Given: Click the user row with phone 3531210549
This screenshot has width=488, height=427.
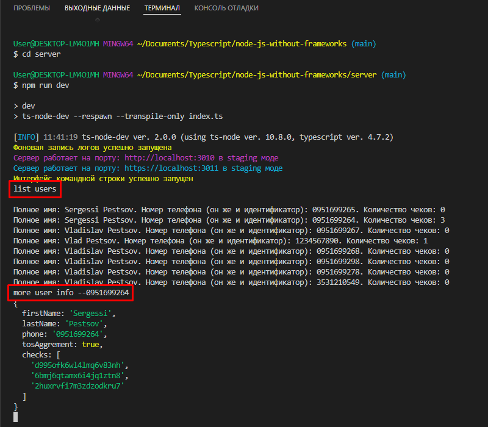Looking at the screenshot, I should (x=231, y=282).
